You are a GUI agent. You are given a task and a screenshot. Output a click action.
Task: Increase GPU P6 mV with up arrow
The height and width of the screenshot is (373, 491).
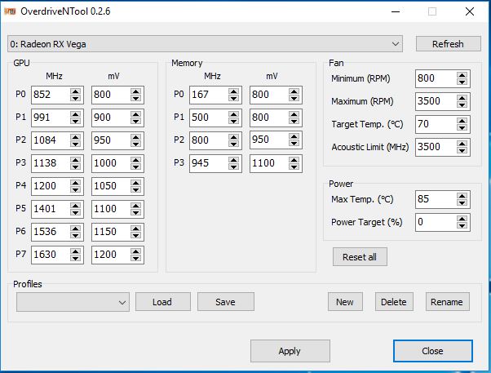[136, 229]
